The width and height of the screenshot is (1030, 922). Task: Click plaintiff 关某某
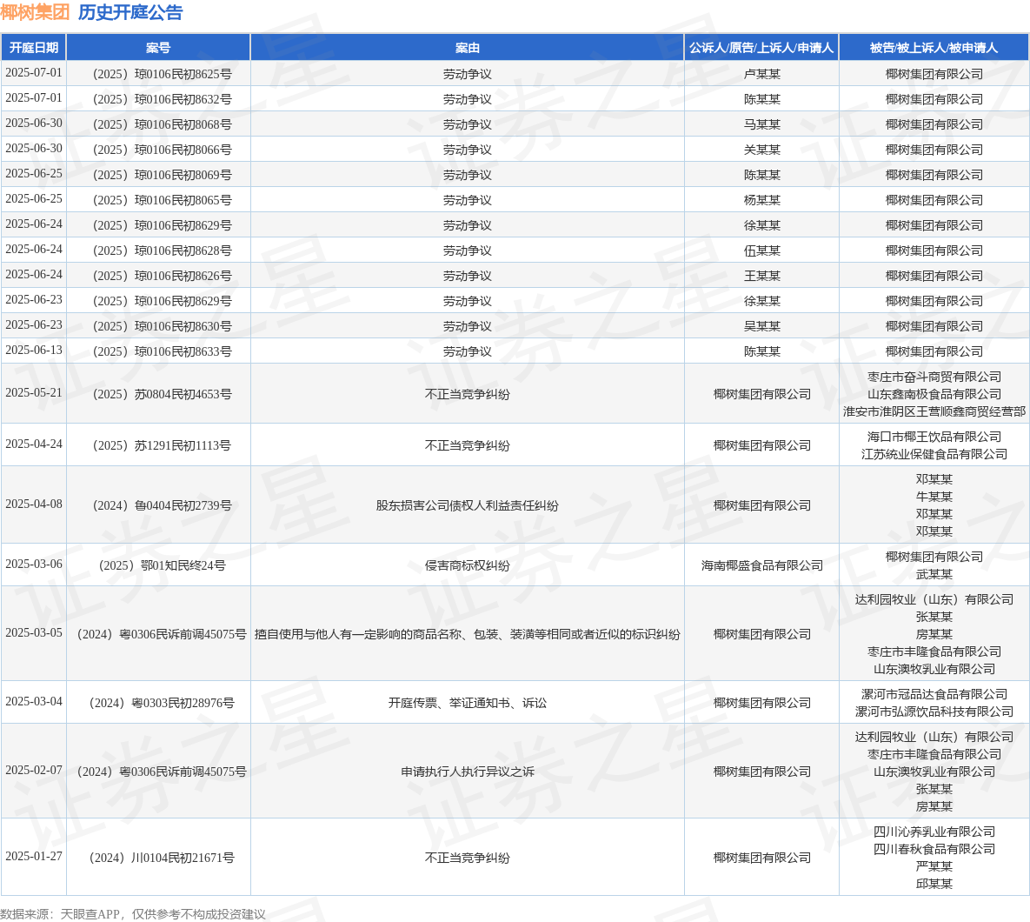pyautogui.click(x=761, y=150)
